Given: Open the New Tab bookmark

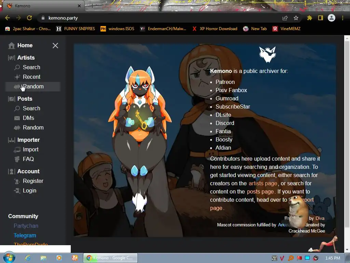Looking at the screenshot, I should coord(255,29).
